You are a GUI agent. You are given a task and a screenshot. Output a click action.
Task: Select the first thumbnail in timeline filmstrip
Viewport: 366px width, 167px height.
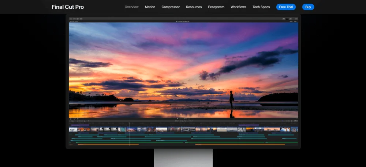coord(74,129)
